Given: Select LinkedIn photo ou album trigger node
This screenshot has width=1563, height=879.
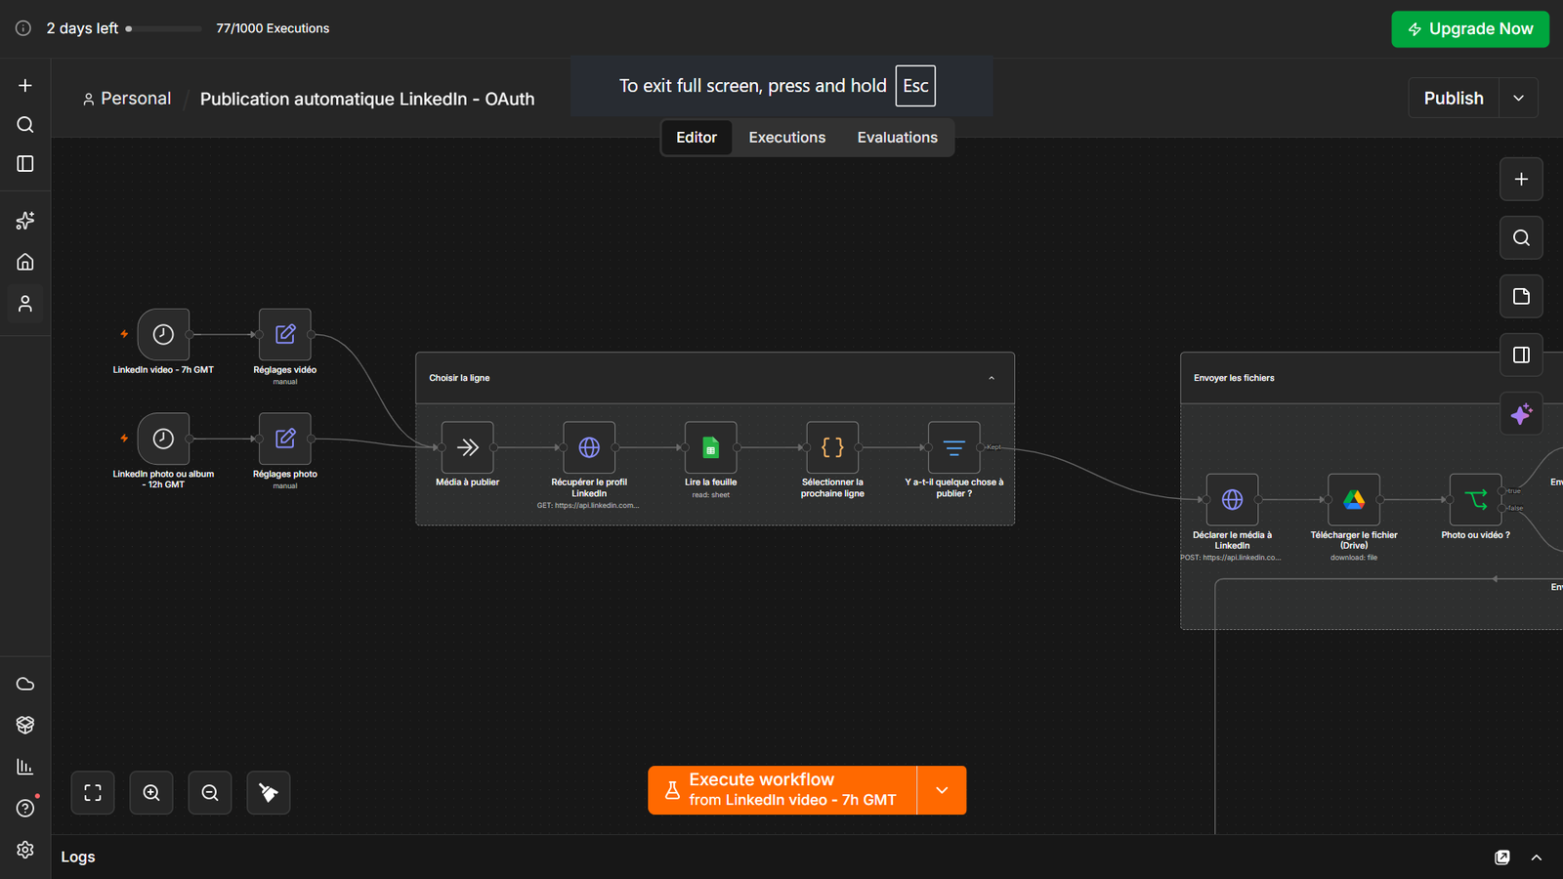Looking at the screenshot, I should click(x=163, y=439).
